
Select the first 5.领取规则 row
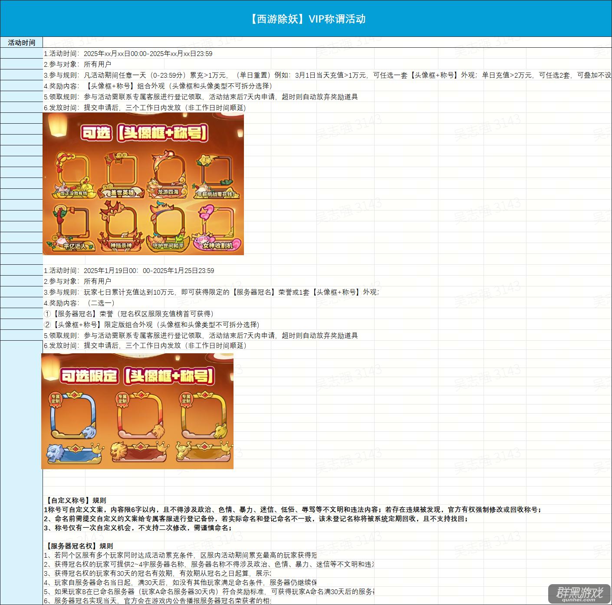coord(201,97)
